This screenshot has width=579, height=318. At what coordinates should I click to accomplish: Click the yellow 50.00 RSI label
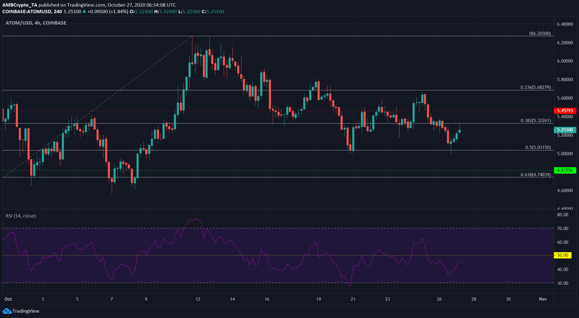point(563,255)
